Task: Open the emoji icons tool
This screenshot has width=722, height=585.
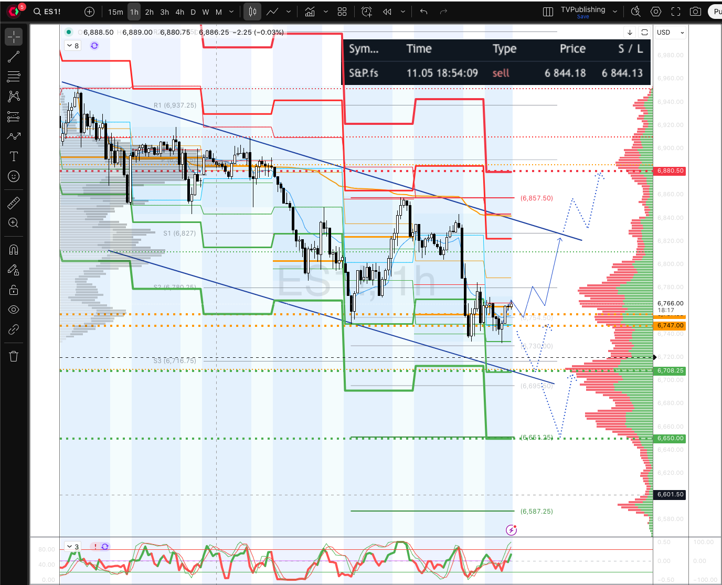Action: click(14, 176)
